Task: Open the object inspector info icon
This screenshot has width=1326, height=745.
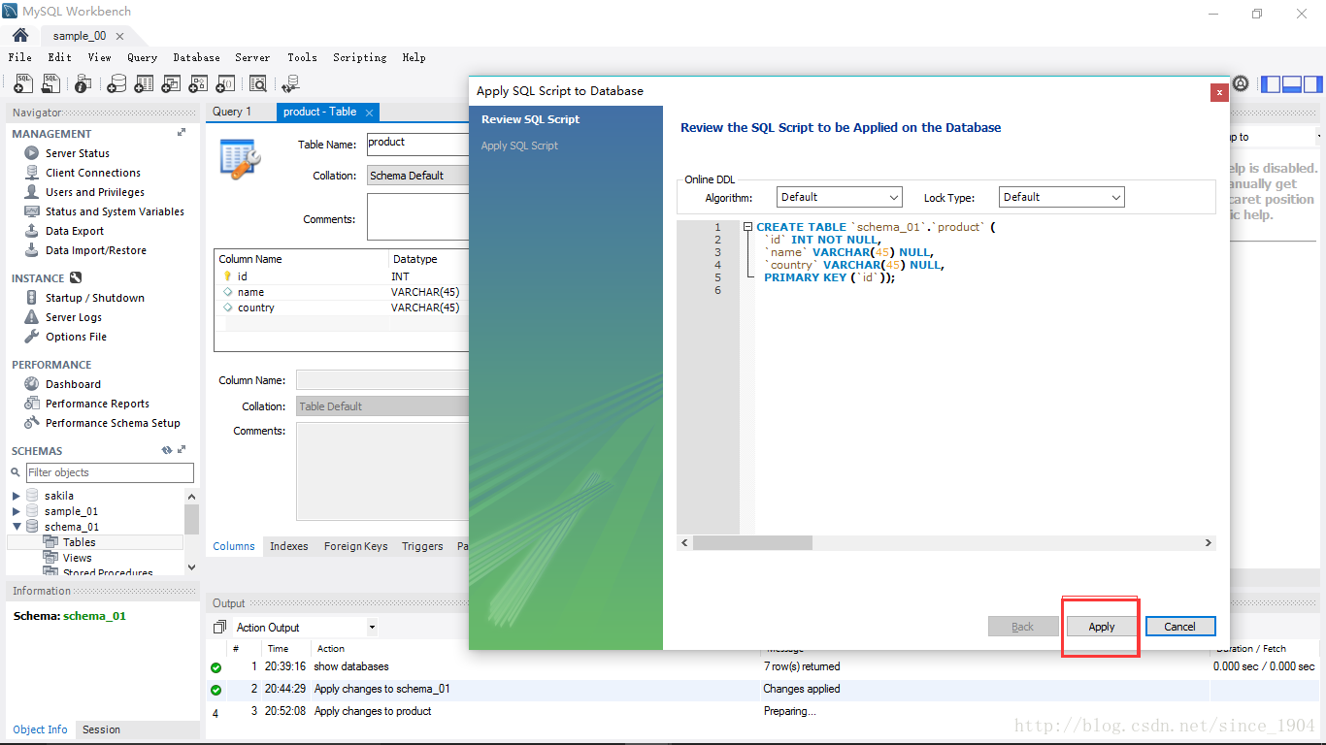Action: pos(83,84)
